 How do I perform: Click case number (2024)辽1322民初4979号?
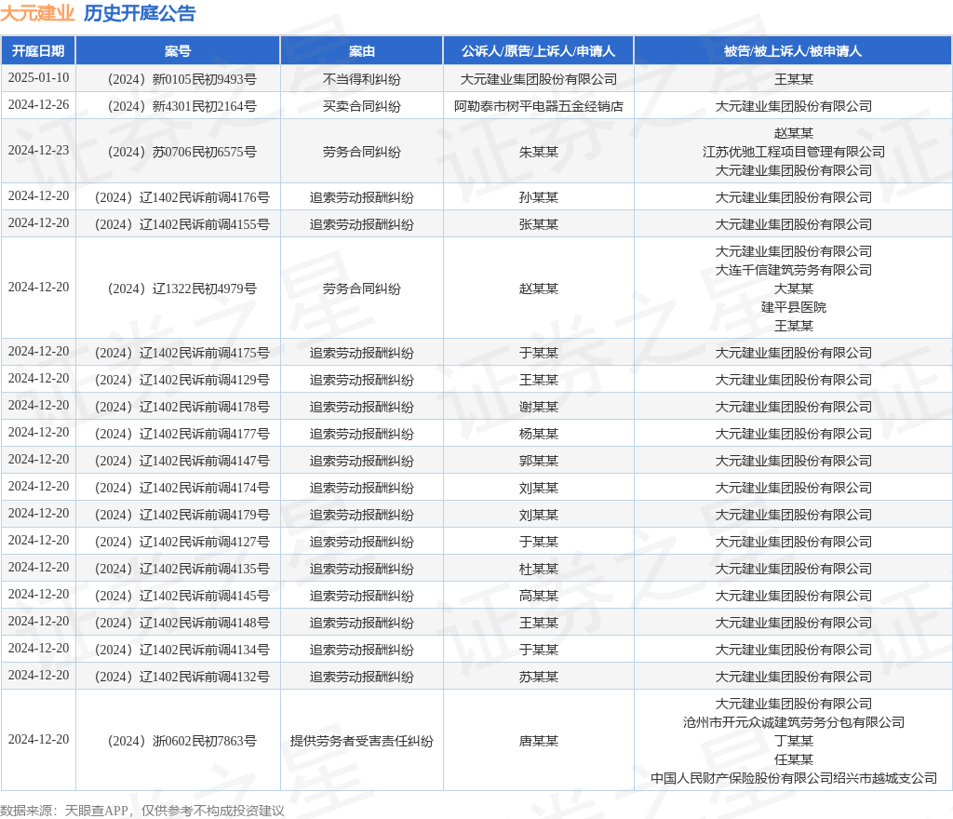tap(181, 289)
